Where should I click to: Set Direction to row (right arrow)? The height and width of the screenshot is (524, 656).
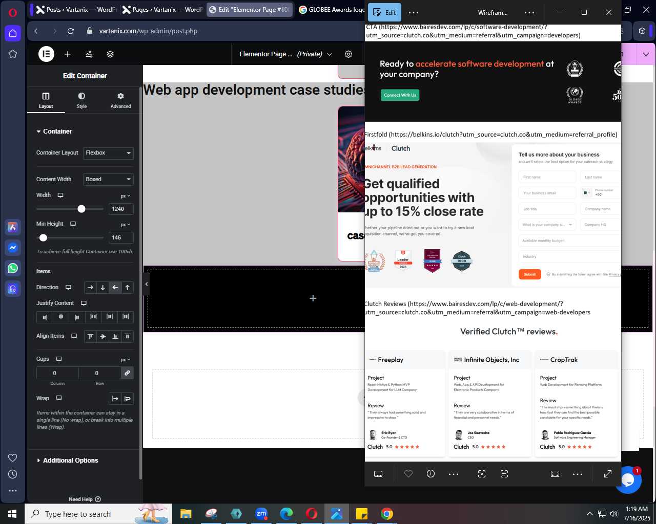[x=90, y=288]
